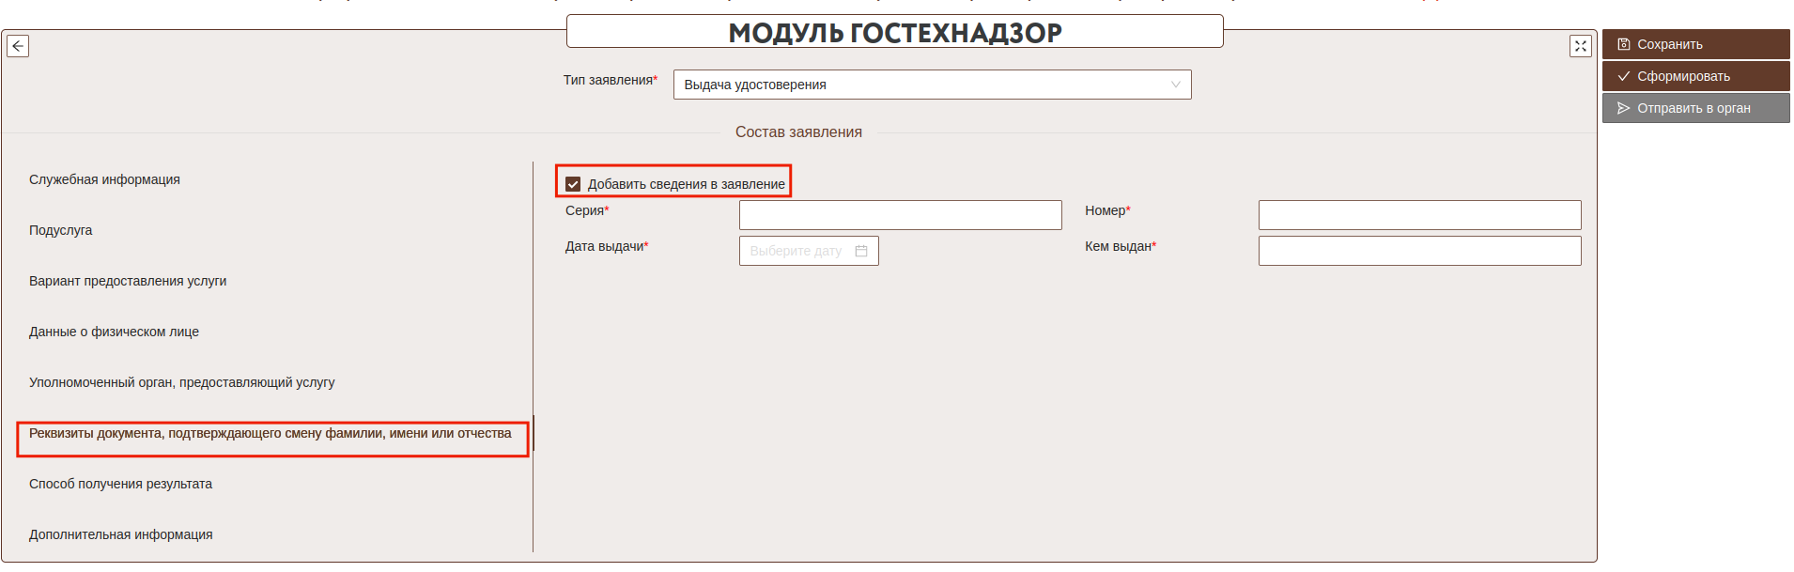Image resolution: width=1794 pixels, height=572 pixels.
Task: Click the collapse fullscreen icon
Action: coord(1580,46)
